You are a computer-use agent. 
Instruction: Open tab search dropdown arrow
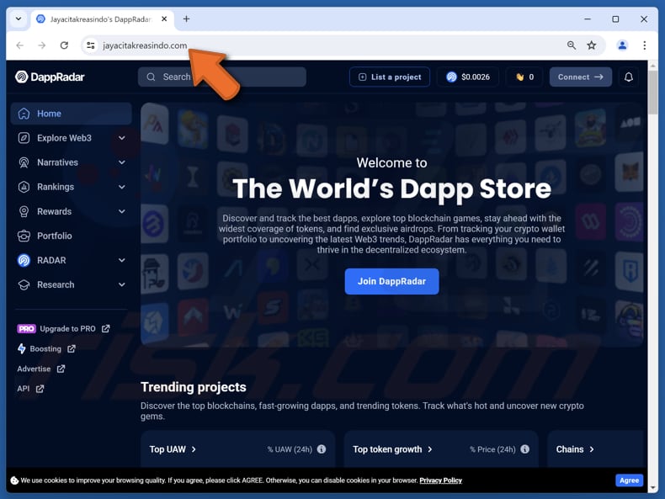point(19,19)
